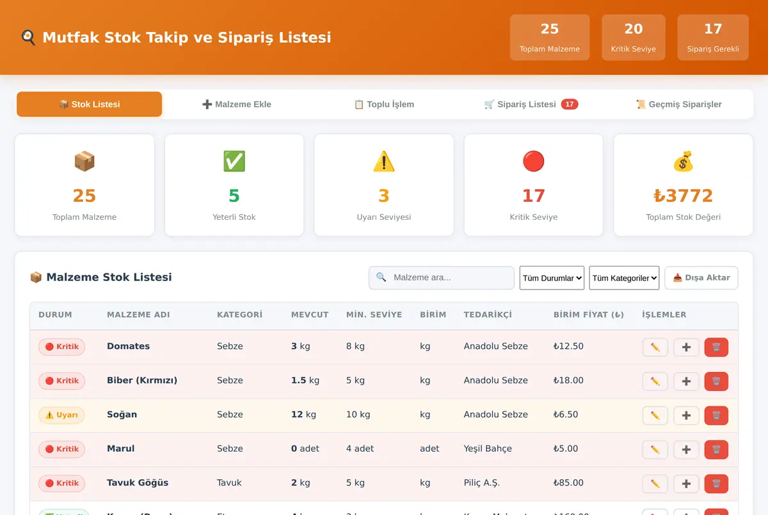The image size is (768, 515).
Task: Add stock to Marul row
Action: 686,450
